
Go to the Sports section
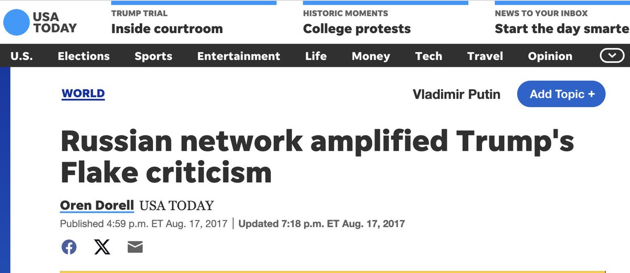tap(153, 56)
